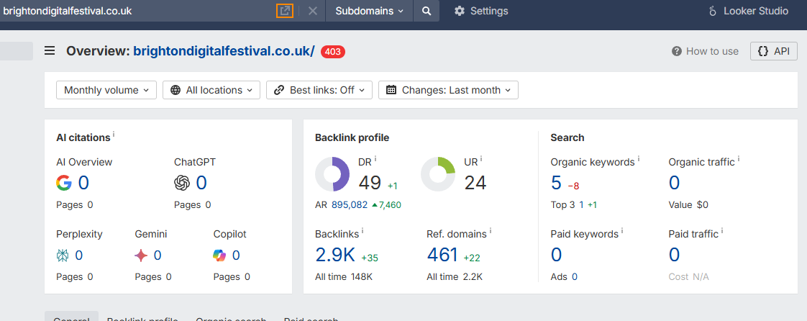
Task: Click the Value $0 text
Action: pos(688,205)
